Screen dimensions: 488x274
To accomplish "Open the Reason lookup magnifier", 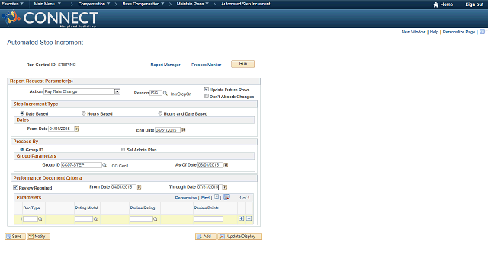I will (165, 93).
